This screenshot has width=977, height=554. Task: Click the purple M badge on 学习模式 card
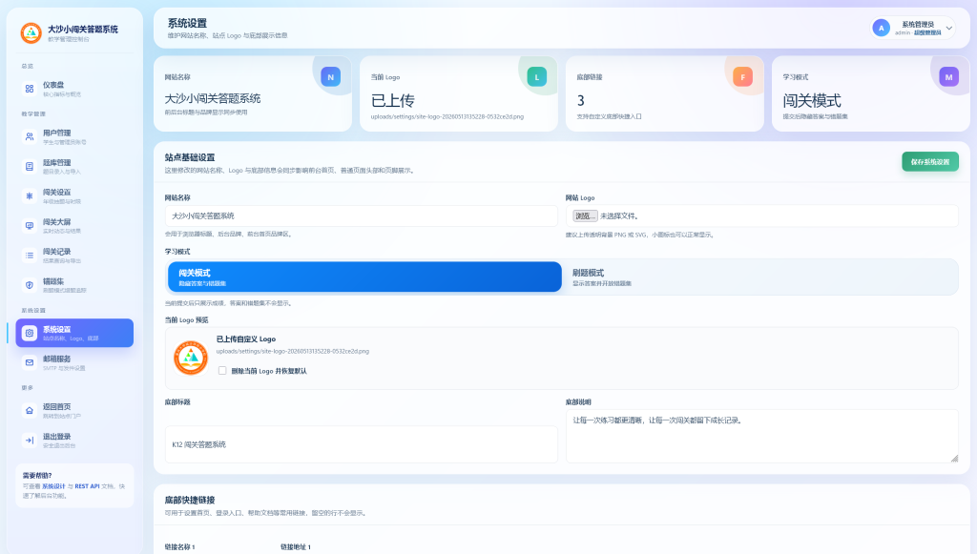click(948, 77)
